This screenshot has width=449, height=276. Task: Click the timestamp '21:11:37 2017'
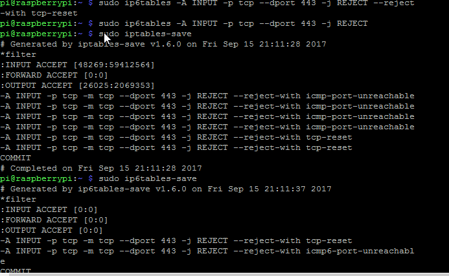coord(299,189)
